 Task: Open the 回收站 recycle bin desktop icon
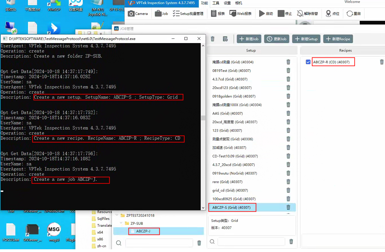(11, 6)
